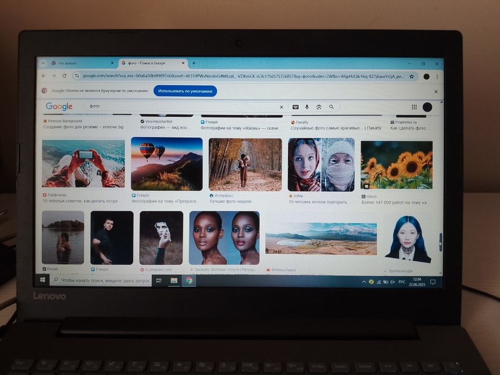Open the two faces makeup portrait thumbnail
The image size is (500, 375).
tap(225, 238)
